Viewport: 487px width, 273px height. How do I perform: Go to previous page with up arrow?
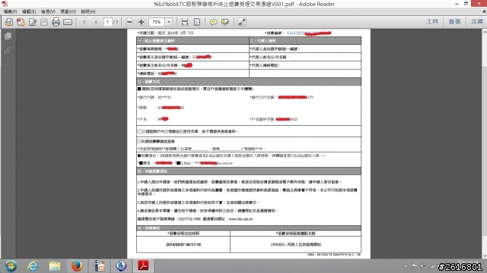(84, 22)
